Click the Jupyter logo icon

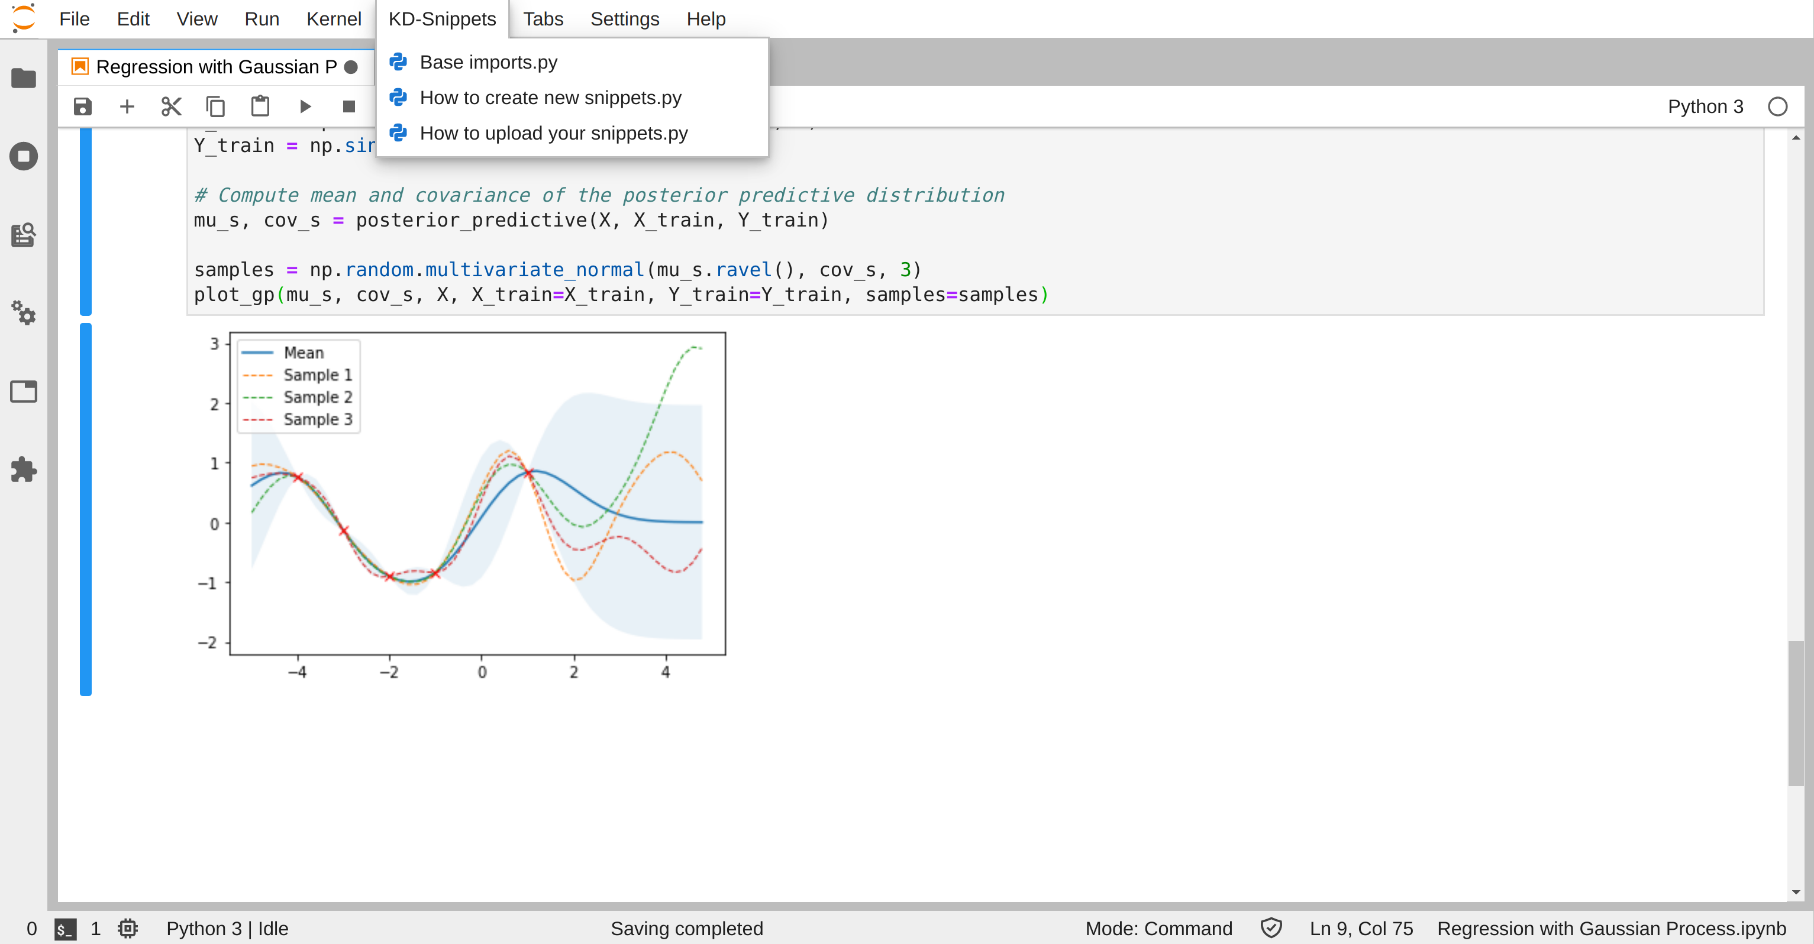23,18
